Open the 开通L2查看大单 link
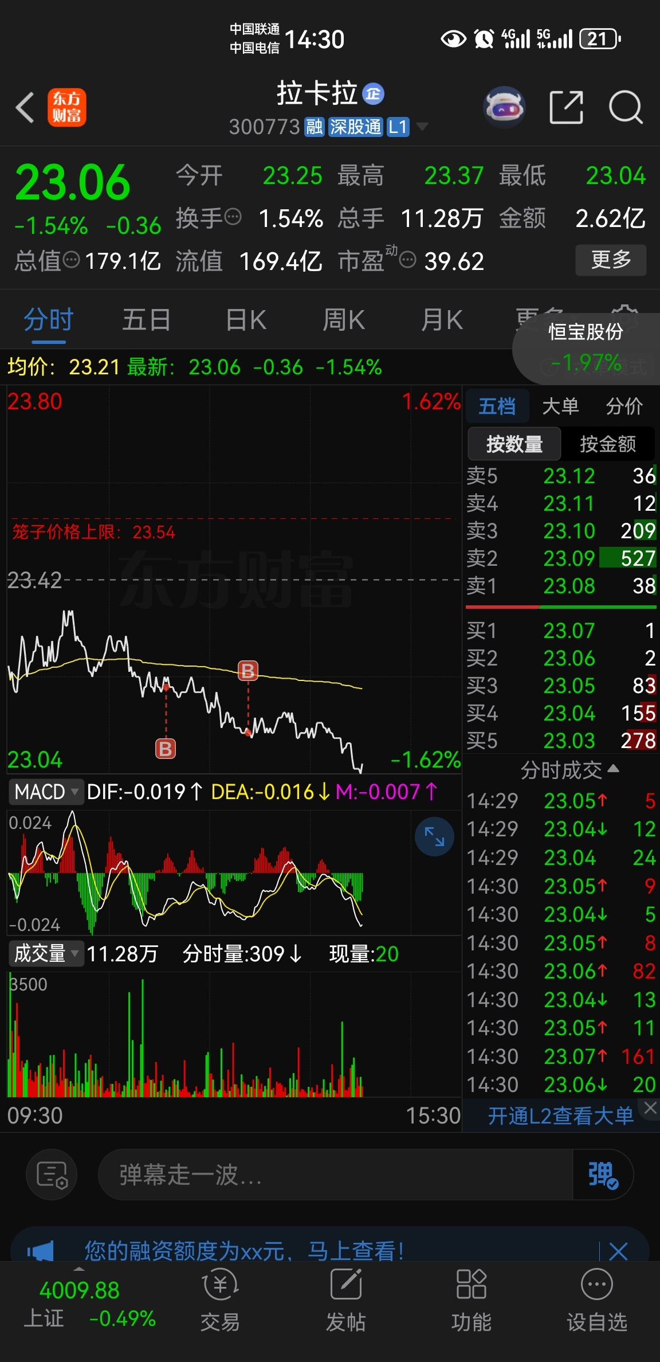 pyautogui.click(x=561, y=1116)
